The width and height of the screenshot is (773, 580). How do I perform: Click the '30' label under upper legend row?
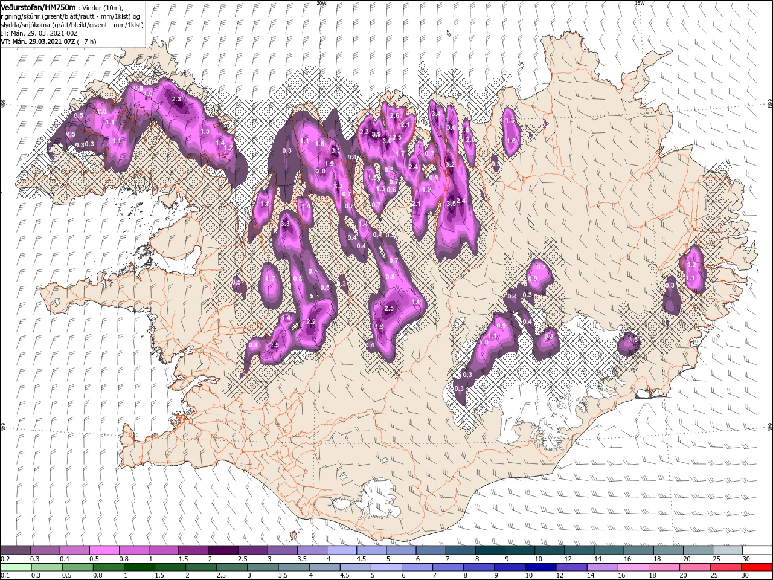(746, 559)
